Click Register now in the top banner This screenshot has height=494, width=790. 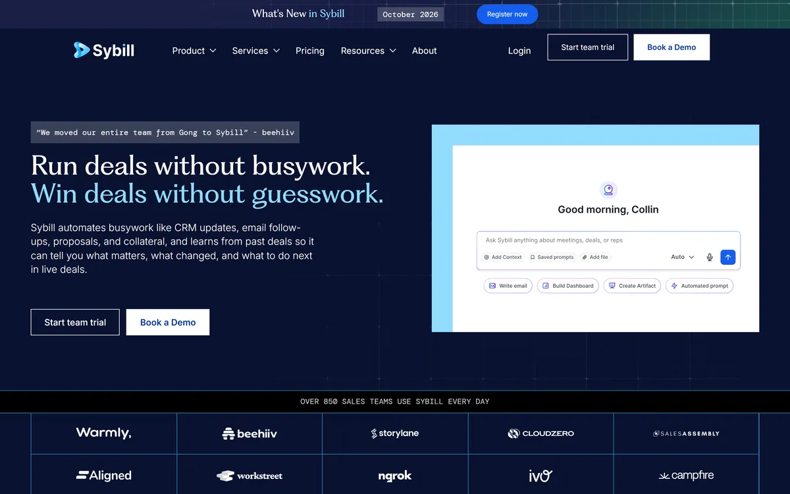[x=507, y=14]
